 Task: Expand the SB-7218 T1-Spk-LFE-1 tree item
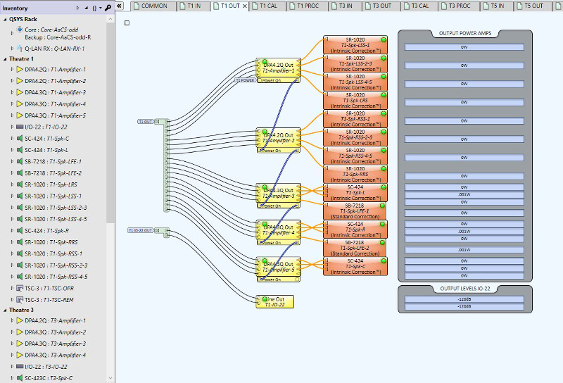tap(12, 161)
